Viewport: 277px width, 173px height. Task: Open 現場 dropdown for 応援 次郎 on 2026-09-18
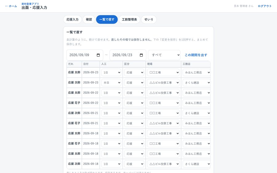(163, 164)
